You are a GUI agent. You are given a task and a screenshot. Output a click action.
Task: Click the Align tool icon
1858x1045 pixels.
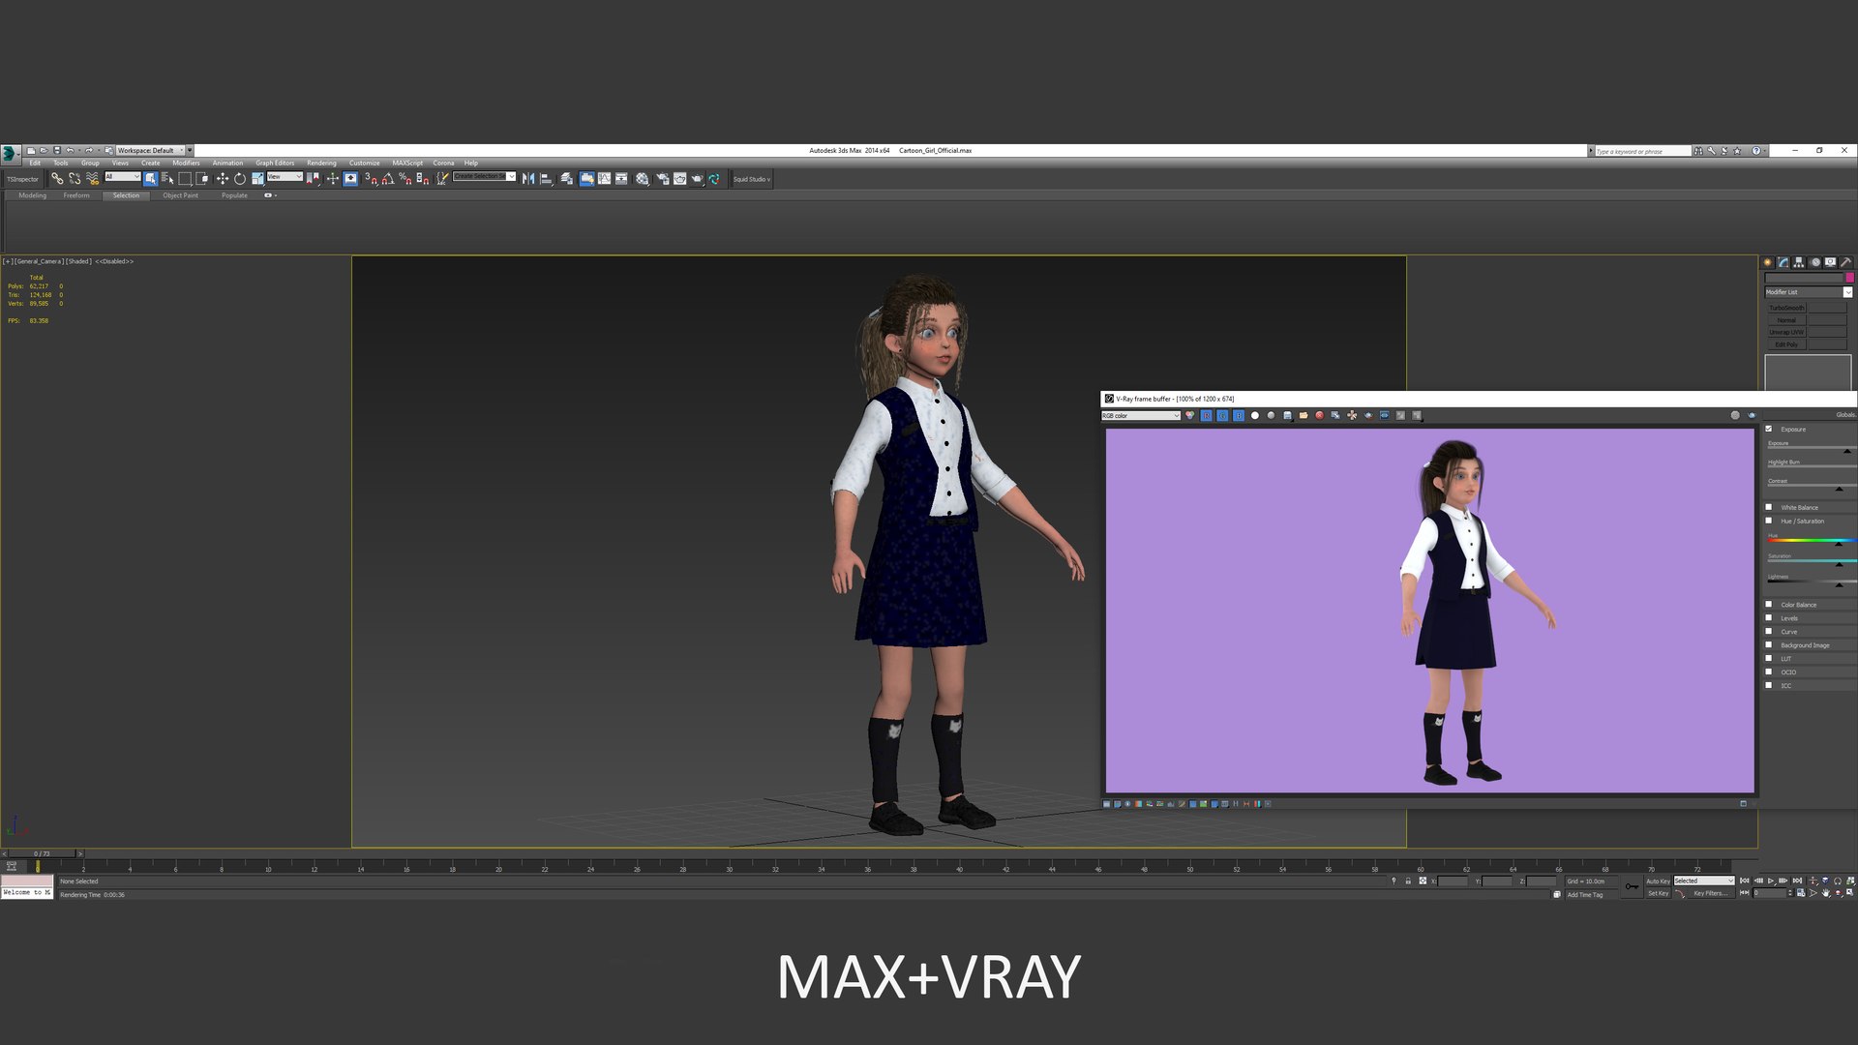546,179
